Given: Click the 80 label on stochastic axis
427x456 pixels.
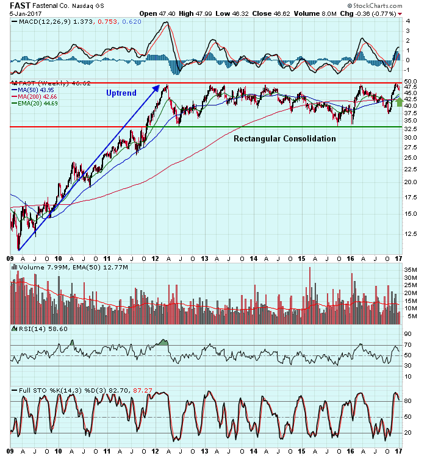Looking at the screenshot, I should (x=408, y=401).
